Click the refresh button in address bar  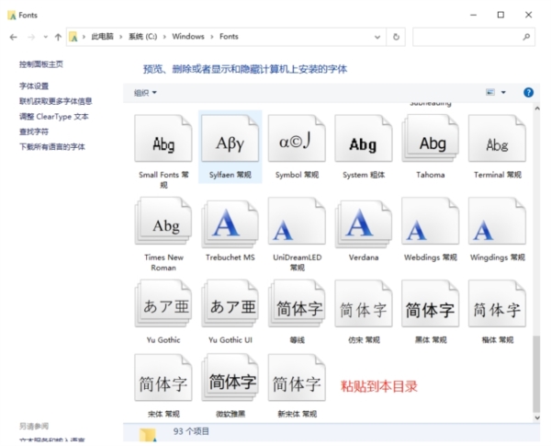[396, 37]
